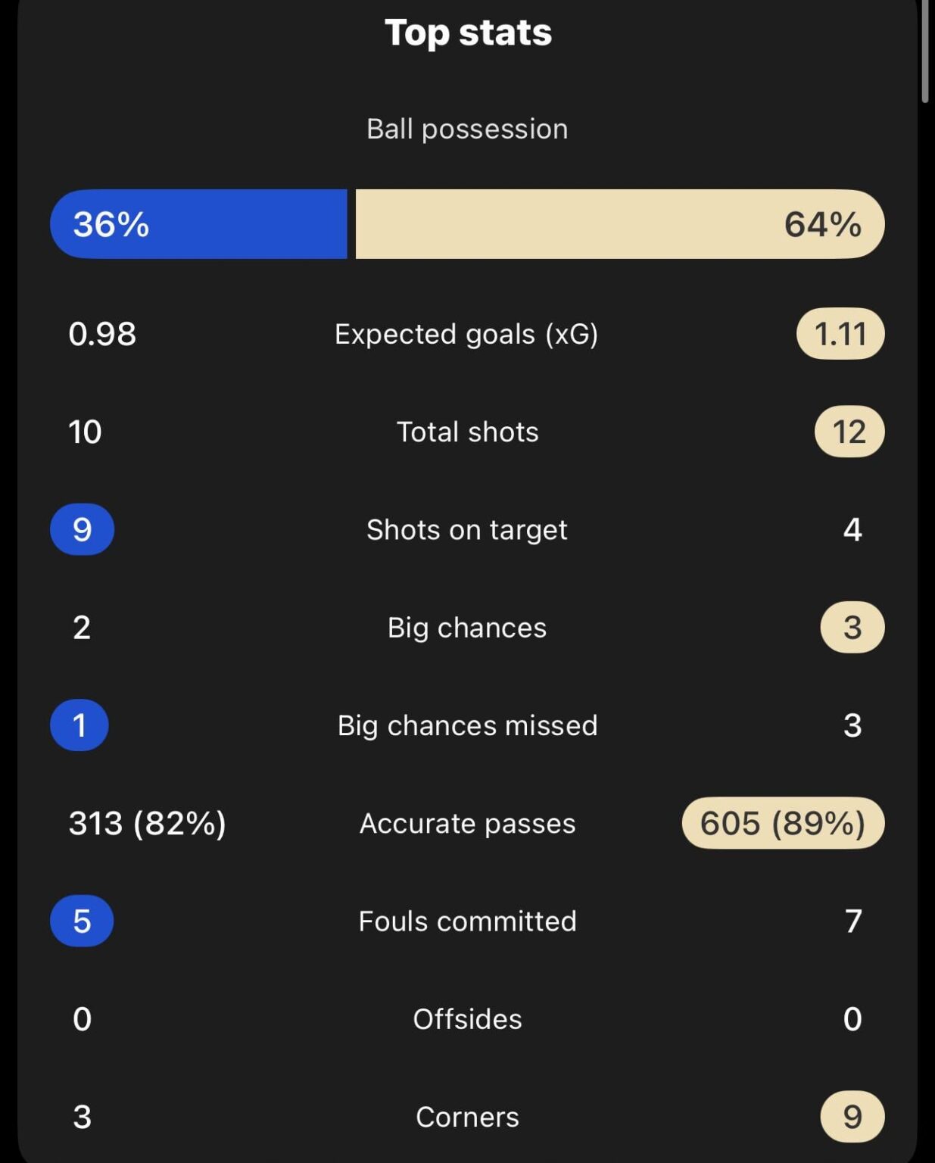Click the Big chances missed label
This screenshot has width=935, height=1163.
pos(467,725)
